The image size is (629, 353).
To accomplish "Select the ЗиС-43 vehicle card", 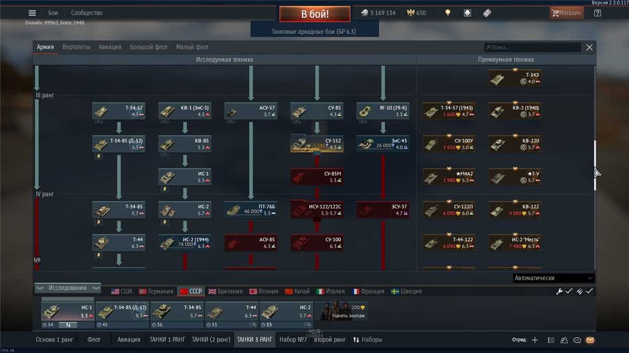I will (x=383, y=144).
